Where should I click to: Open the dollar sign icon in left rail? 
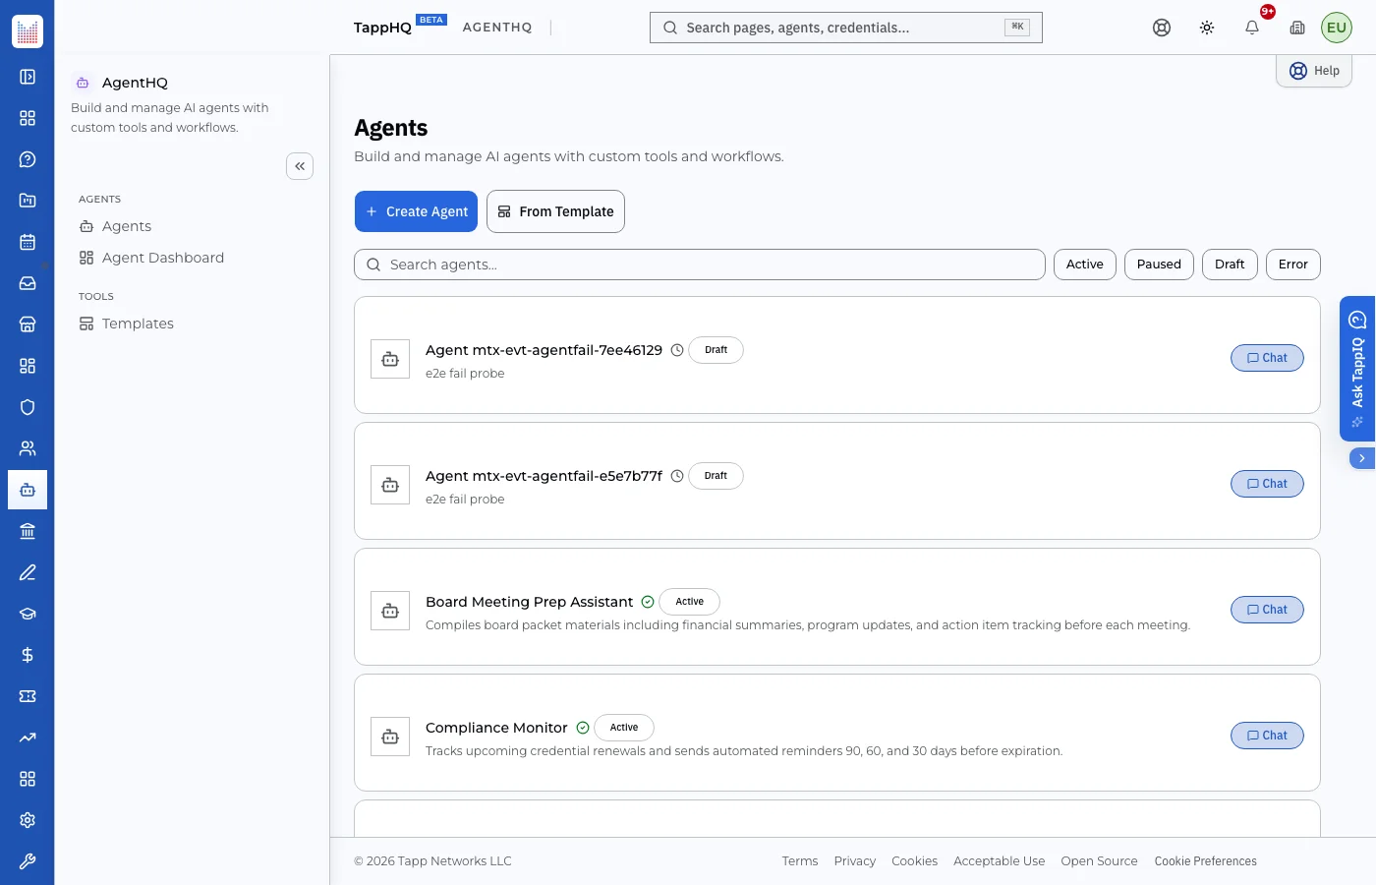28,655
